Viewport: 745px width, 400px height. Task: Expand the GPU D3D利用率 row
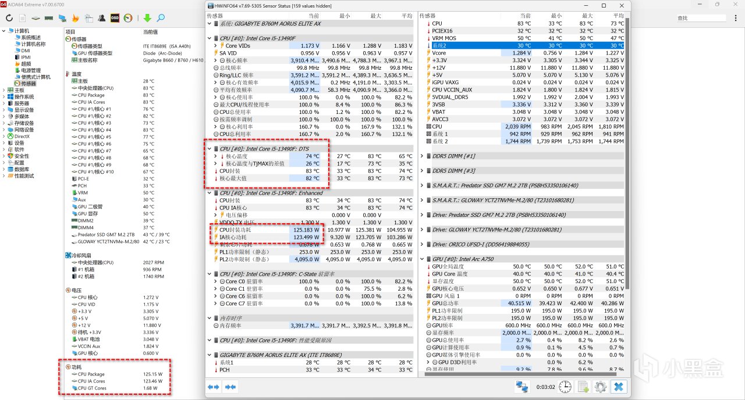point(428,362)
